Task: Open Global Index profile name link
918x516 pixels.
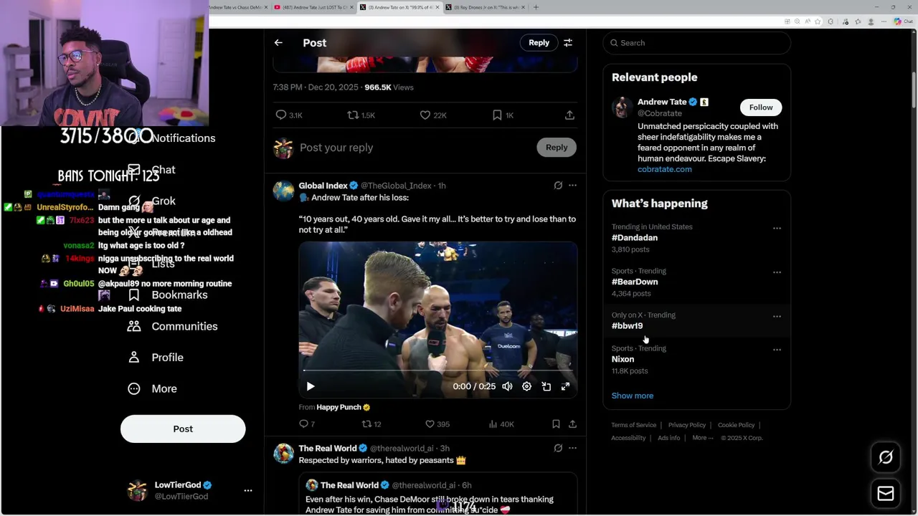Action: coord(323,186)
